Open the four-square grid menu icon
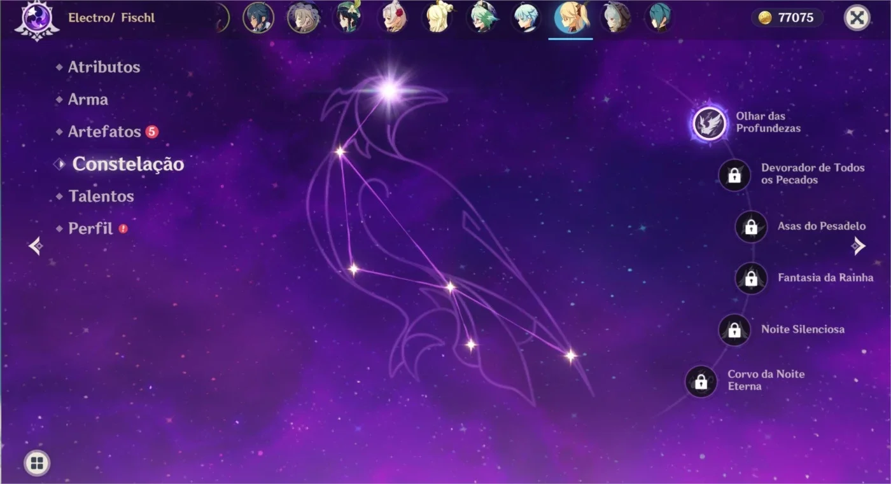 [x=37, y=463]
